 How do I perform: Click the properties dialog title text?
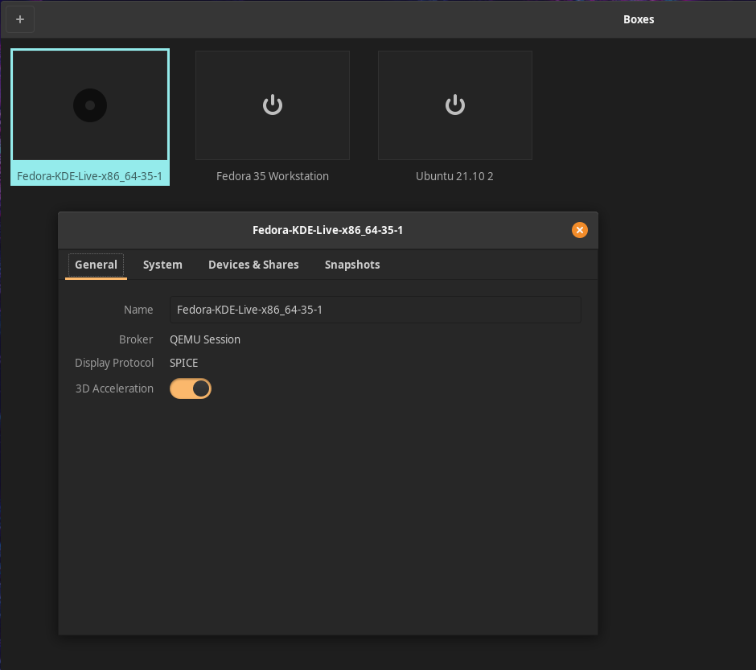coord(327,230)
